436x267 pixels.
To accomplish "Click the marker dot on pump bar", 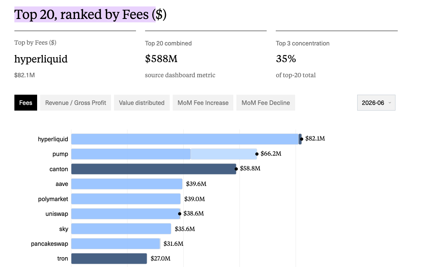I will point(257,154).
